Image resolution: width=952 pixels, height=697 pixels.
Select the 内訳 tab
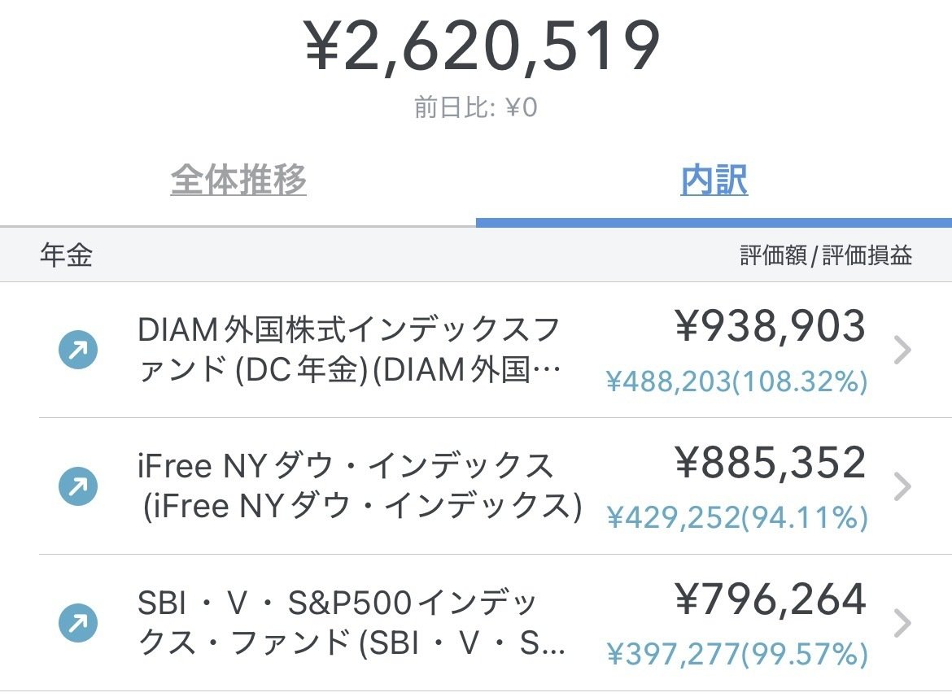714,182
